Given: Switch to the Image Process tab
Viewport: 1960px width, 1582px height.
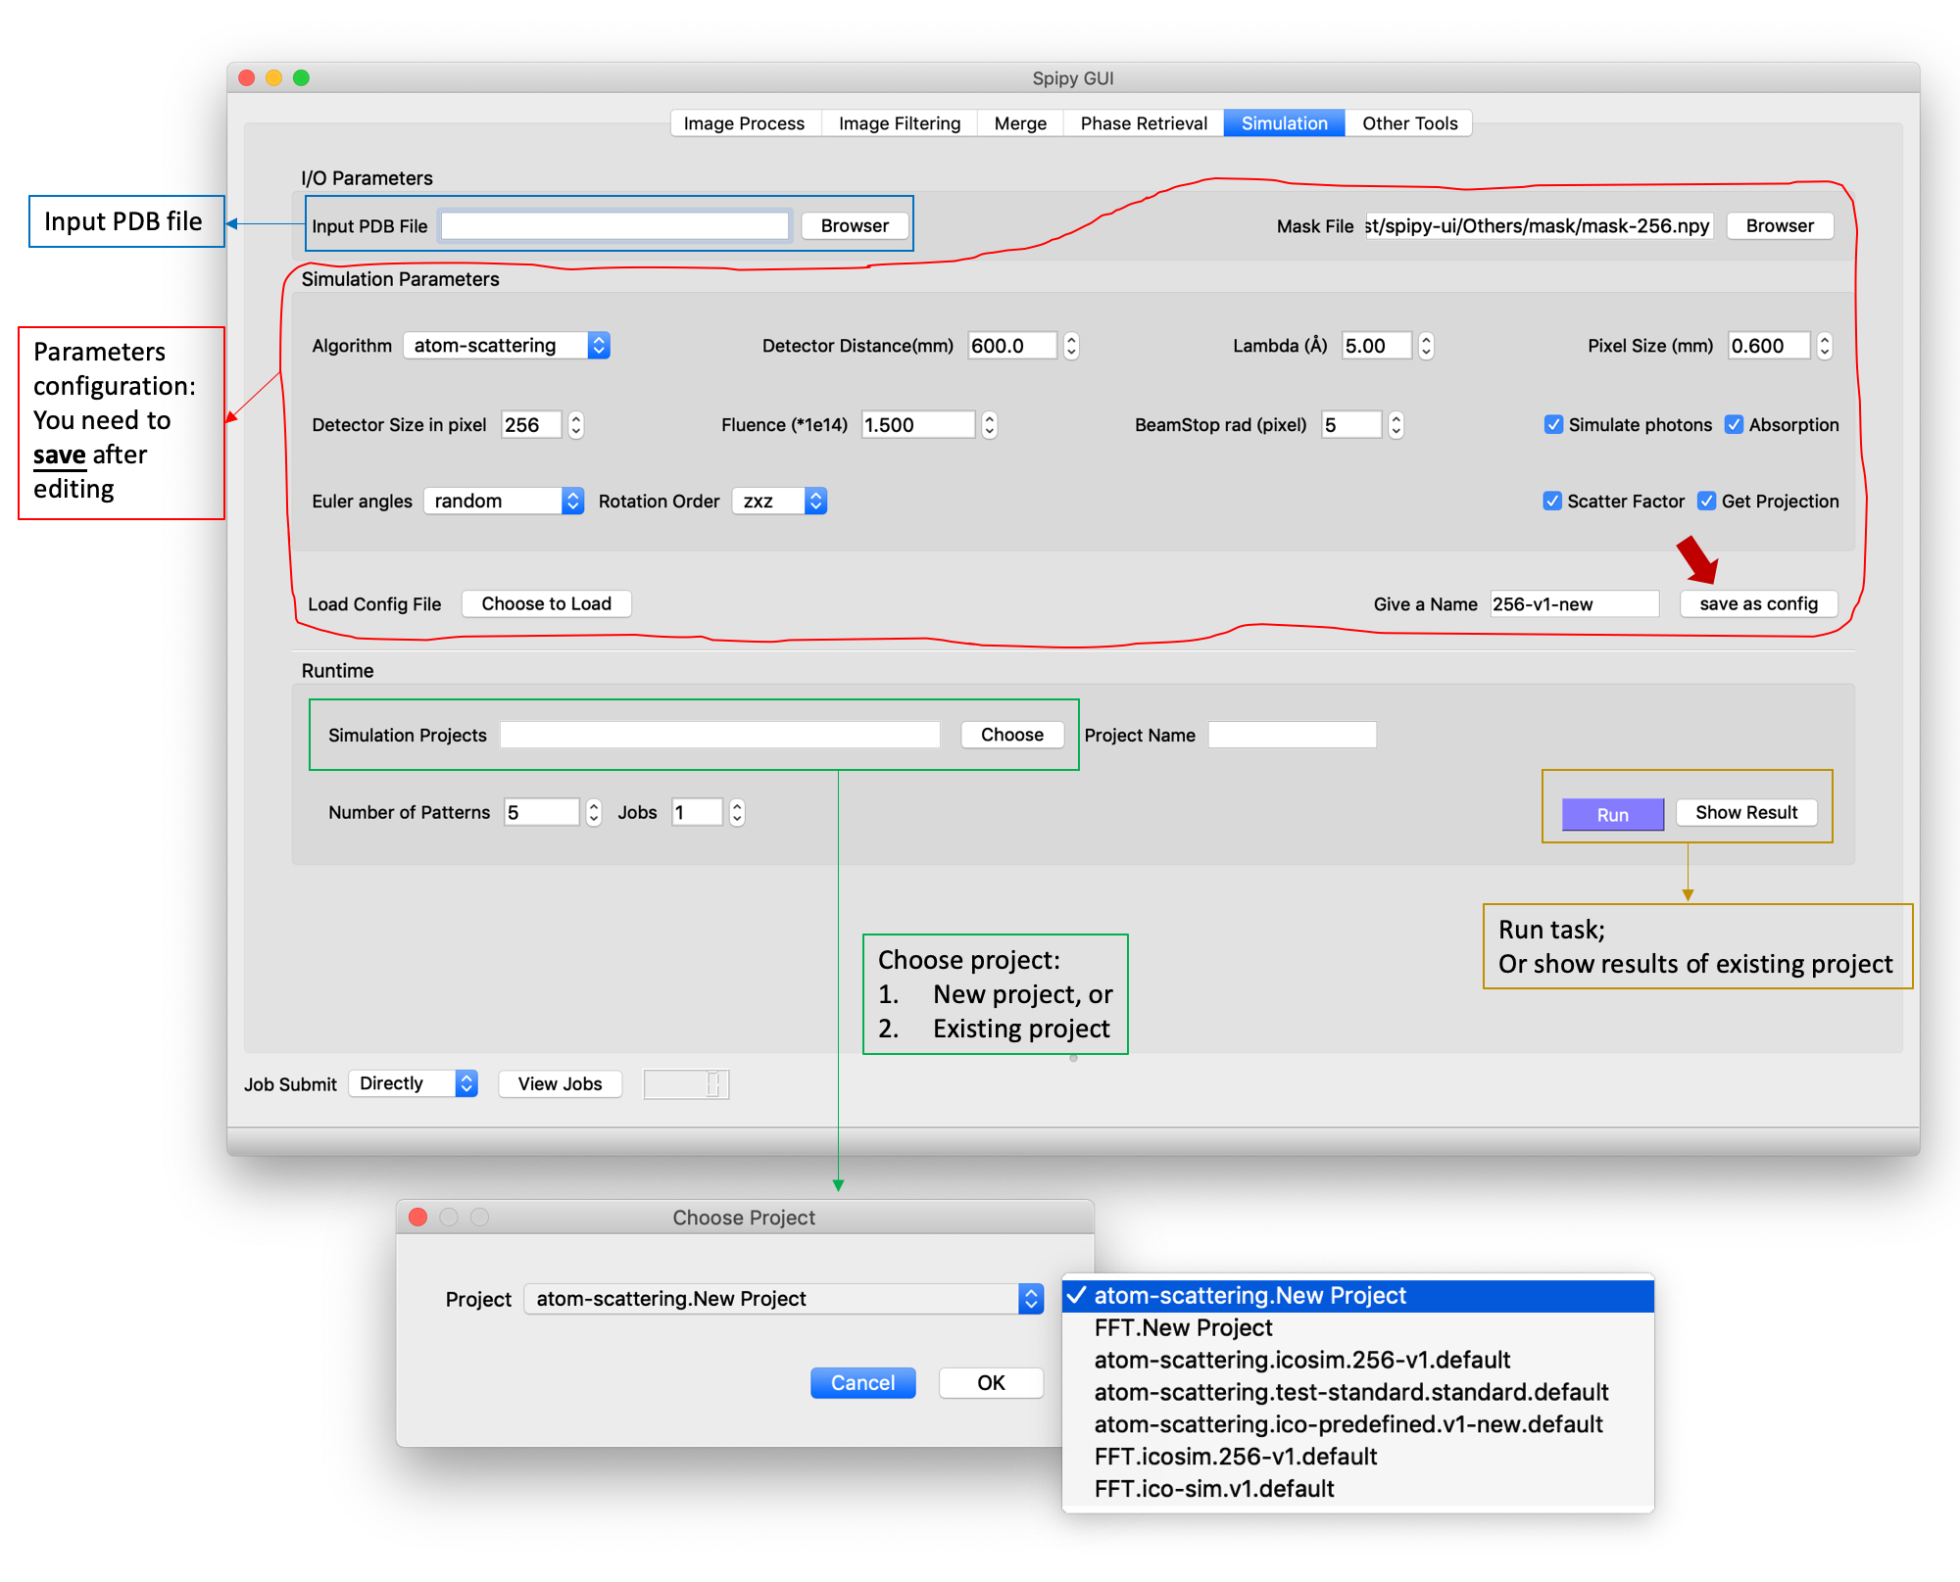Looking at the screenshot, I should pos(744,123).
